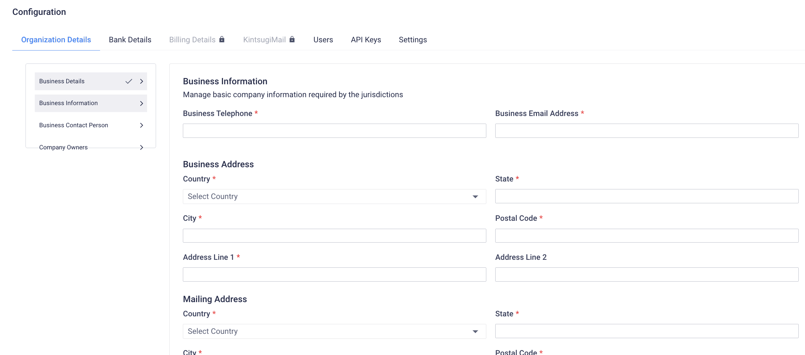Click the Address Line 2 text field
805x355 pixels.
click(646, 274)
